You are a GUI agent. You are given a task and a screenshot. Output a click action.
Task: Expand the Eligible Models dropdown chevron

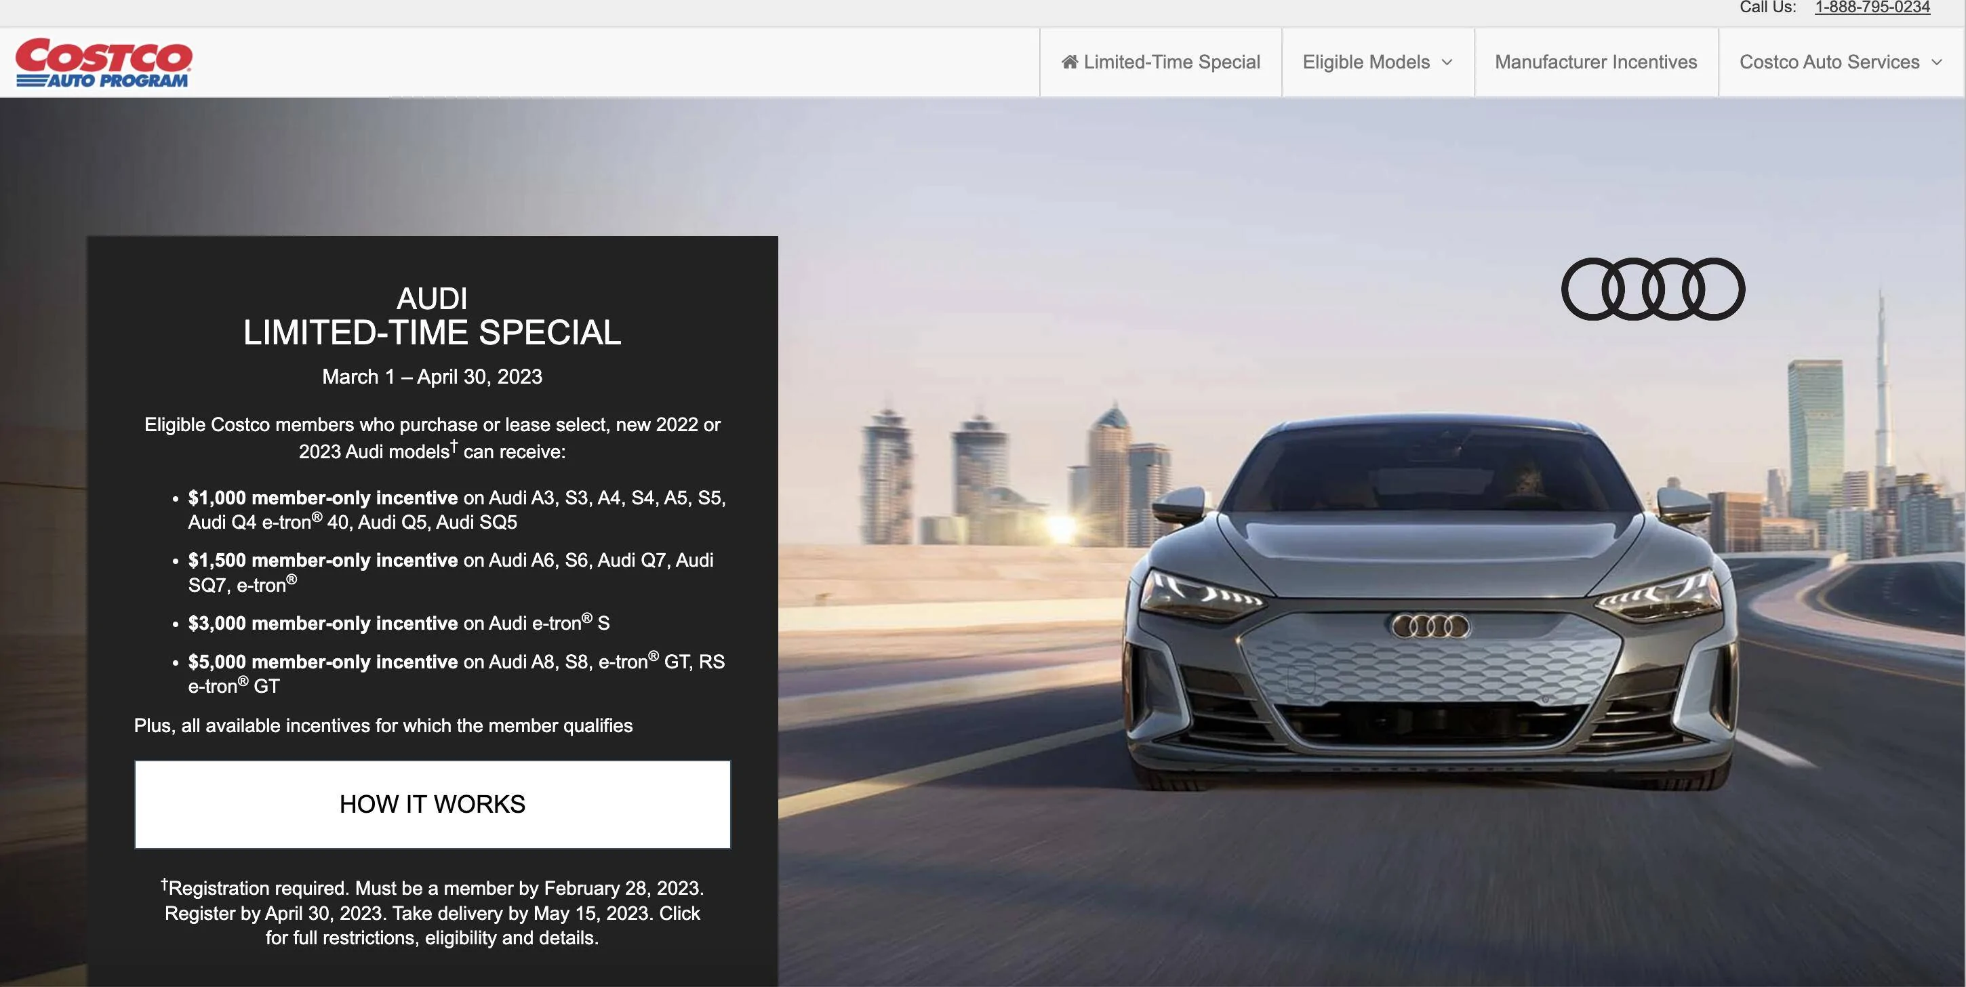click(x=1447, y=62)
